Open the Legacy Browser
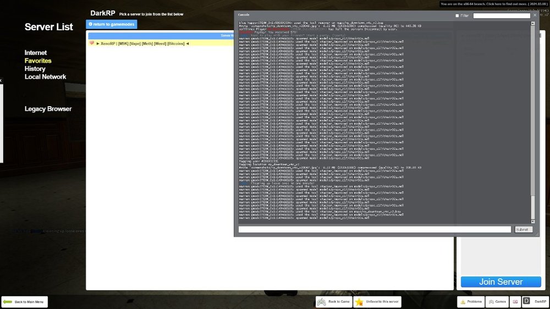Image resolution: width=550 pixels, height=309 pixels. click(48, 109)
